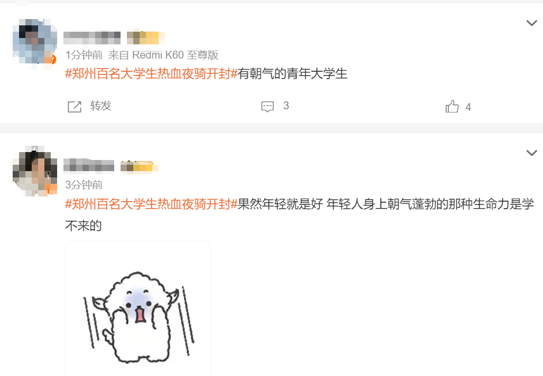Click the 3分钟前 timestamp on second post

84,185
